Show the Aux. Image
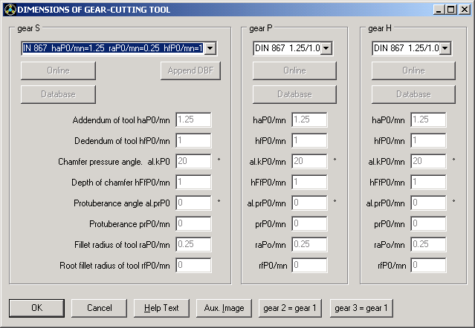The height and width of the screenshot is (328, 475). pos(224,308)
